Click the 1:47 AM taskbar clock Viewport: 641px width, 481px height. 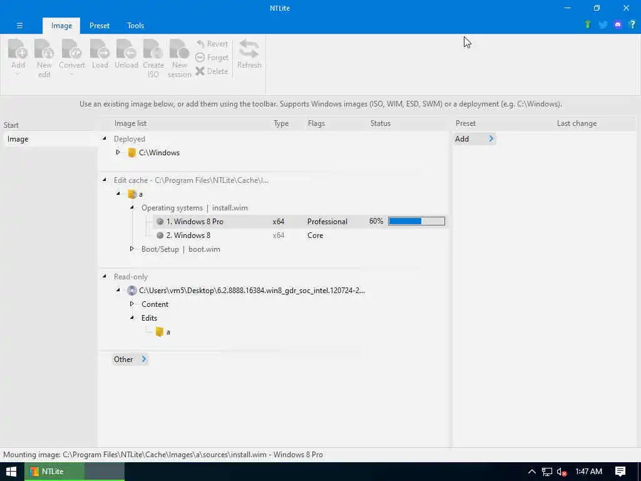[588, 472]
